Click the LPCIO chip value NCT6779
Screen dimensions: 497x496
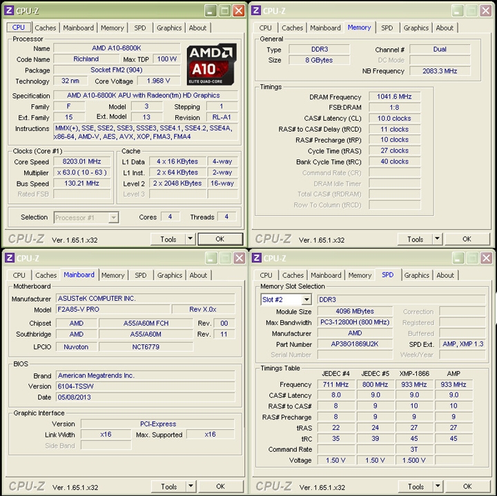click(x=146, y=347)
